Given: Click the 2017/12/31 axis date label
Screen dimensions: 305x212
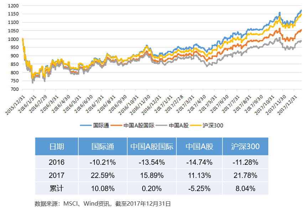Looking at the screenshot, I should 287,105.
